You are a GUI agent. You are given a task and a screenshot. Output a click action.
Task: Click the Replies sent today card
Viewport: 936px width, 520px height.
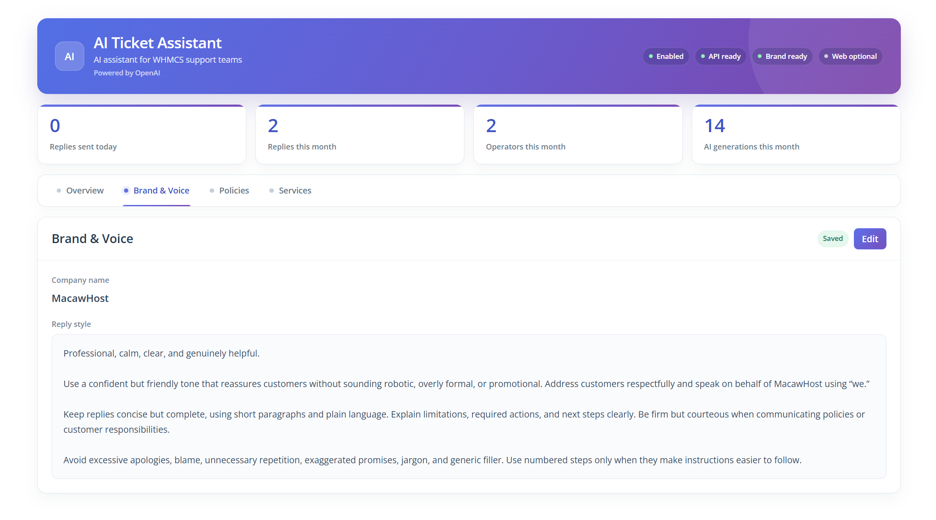142,134
